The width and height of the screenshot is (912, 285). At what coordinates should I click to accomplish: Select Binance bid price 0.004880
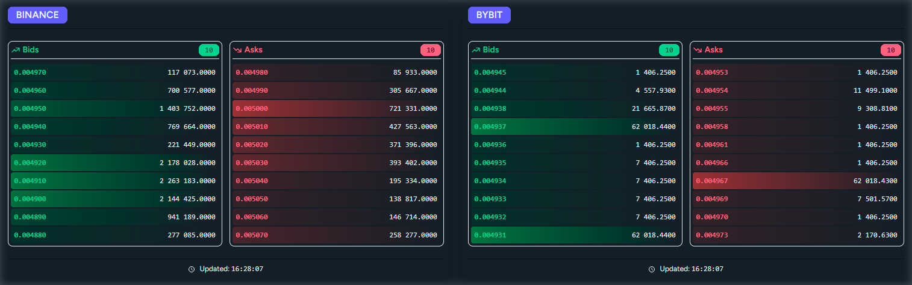pos(30,235)
